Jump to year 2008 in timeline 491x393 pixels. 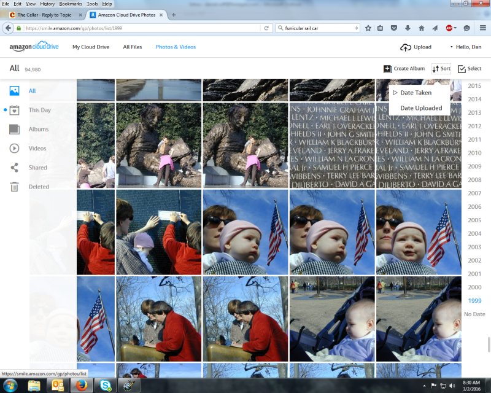click(474, 180)
